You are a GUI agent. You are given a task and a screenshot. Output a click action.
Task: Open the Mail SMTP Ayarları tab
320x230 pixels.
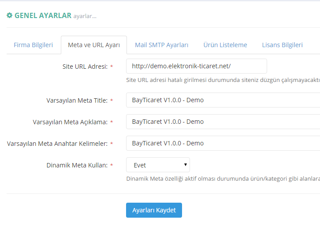tap(162, 45)
